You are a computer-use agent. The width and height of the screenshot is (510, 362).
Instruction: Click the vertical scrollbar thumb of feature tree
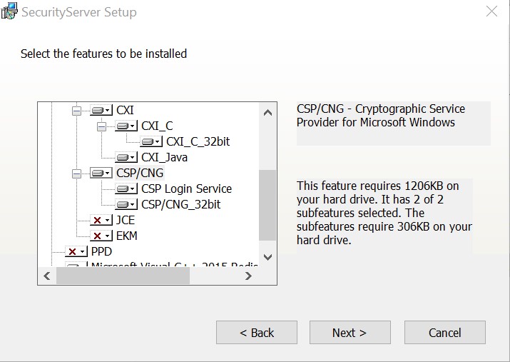coord(267,205)
